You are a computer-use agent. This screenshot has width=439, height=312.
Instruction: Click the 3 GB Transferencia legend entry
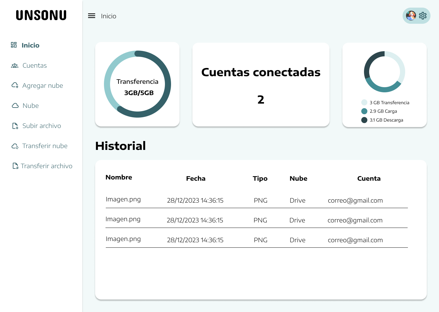(385, 102)
